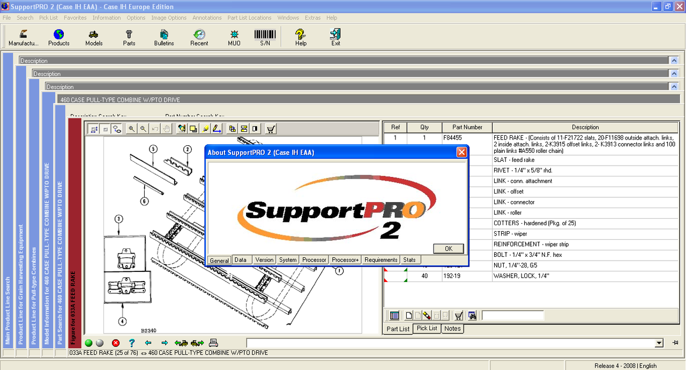Switch to the System tab
Viewport: 686px width, 370px height.
click(288, 260)
